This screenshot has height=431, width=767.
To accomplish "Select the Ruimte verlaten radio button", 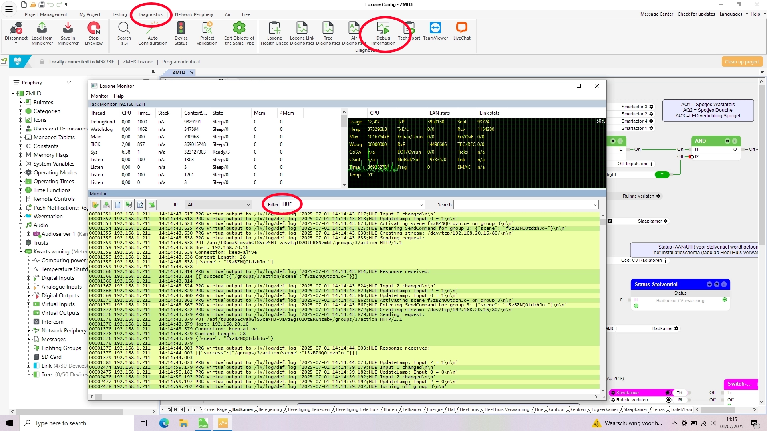I will [x=668, y=400].
